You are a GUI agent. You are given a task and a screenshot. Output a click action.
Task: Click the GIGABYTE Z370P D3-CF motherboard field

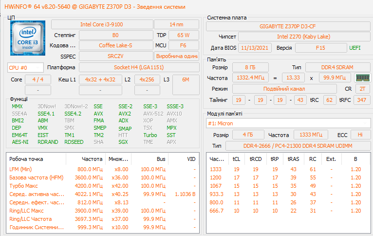click(288, 26)
